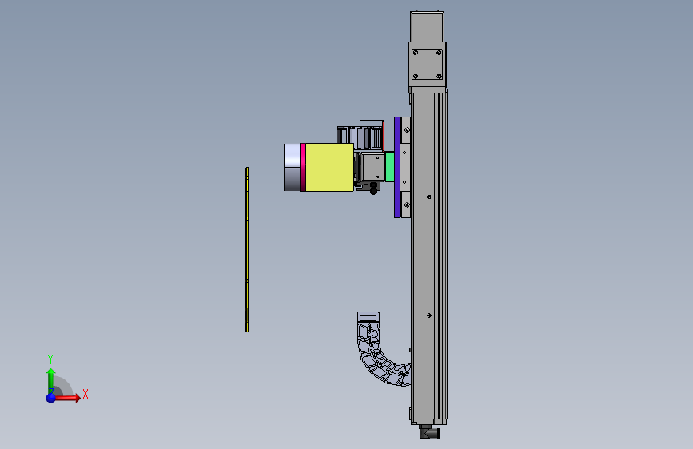Image resolution: width=693 pixels, height=449 pixels.
Task: Select the magenta ring next to the yellow block
Action: [x=303, y=167]
